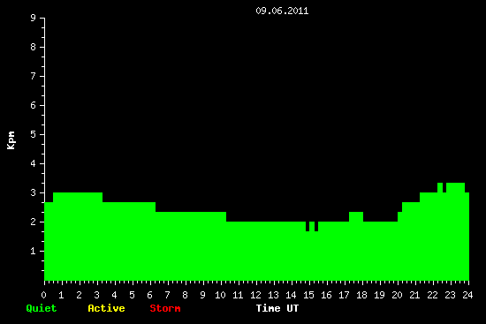Click the vertical Kpm axis label

(x=11, y=140)
